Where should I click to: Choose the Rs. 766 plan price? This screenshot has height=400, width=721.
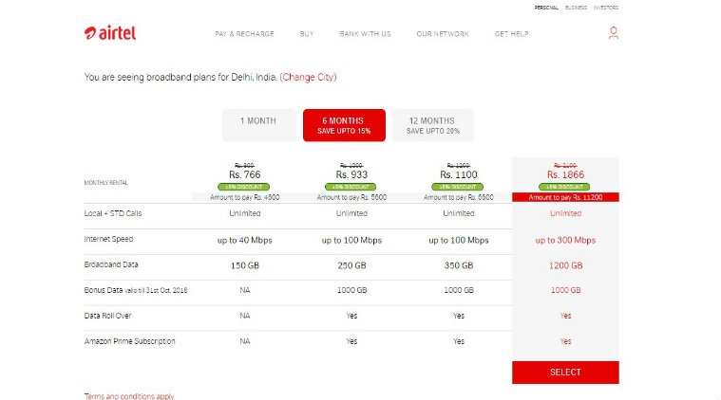(245, 174)
